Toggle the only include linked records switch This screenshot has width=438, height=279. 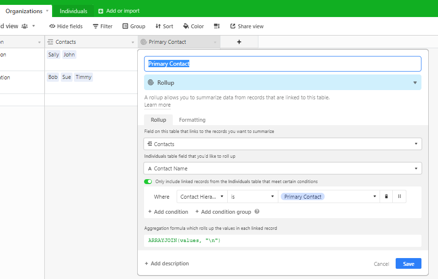pos(148,182)
